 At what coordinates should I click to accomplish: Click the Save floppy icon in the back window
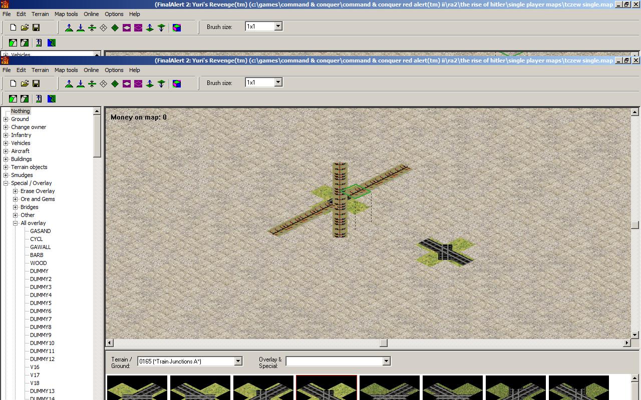36,27
